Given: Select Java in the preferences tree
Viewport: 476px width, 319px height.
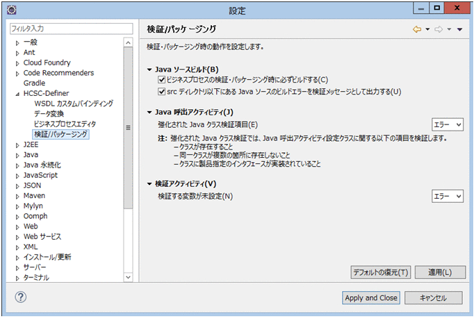Looking at the screenshot, I should [x=31, y=155].
